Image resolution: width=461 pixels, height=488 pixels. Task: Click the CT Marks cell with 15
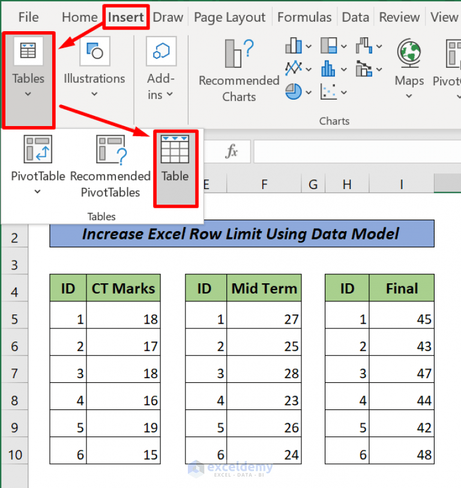[x=123, y=450]
